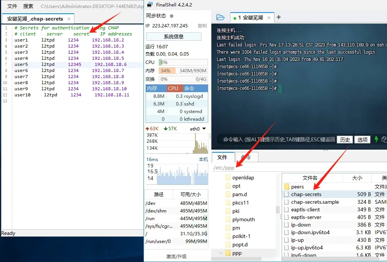Click the chap-secrets.sample file icon

pyautogui.click(x=286, y=202)
